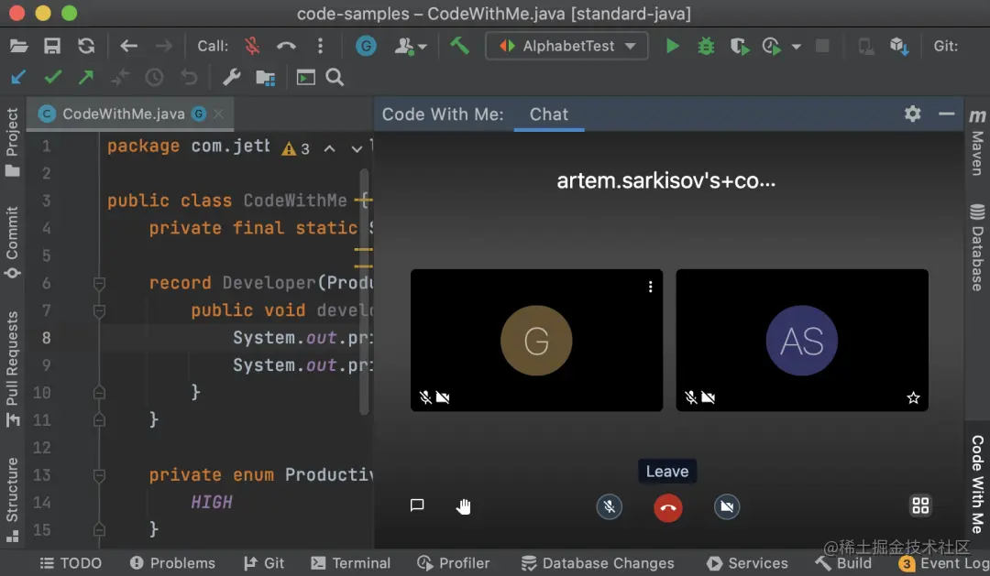End the call with the red hang-up button

coord(667,506)
